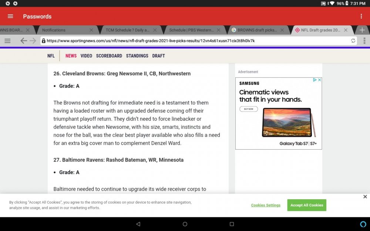Close the Notifications tab
Viewport: 370px width, 231px height.
point(91,30)
